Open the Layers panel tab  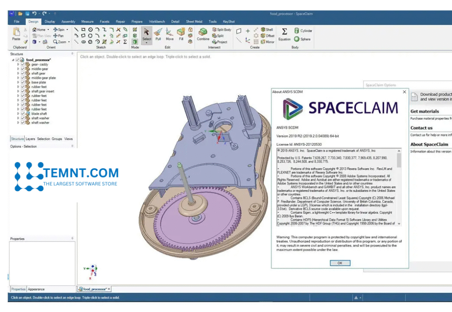pyautogui.click(x=30, y=139)
